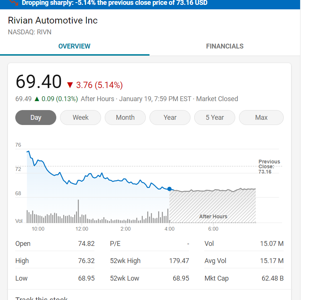Click the red down triangle price indicator

[x=70, y=85]
